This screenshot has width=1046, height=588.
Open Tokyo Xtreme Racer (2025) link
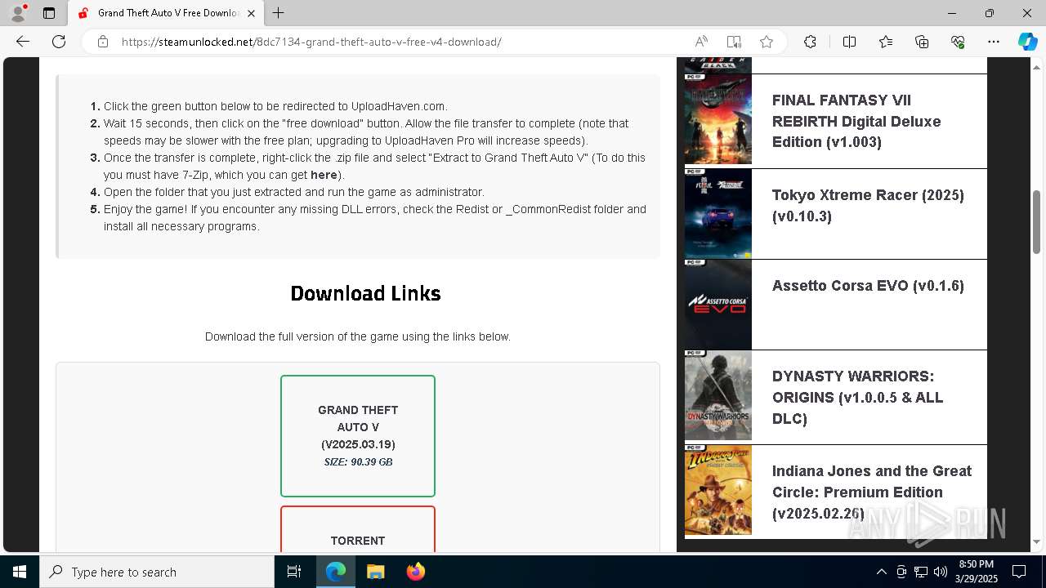pyautogui.click(x=868, y=205)
